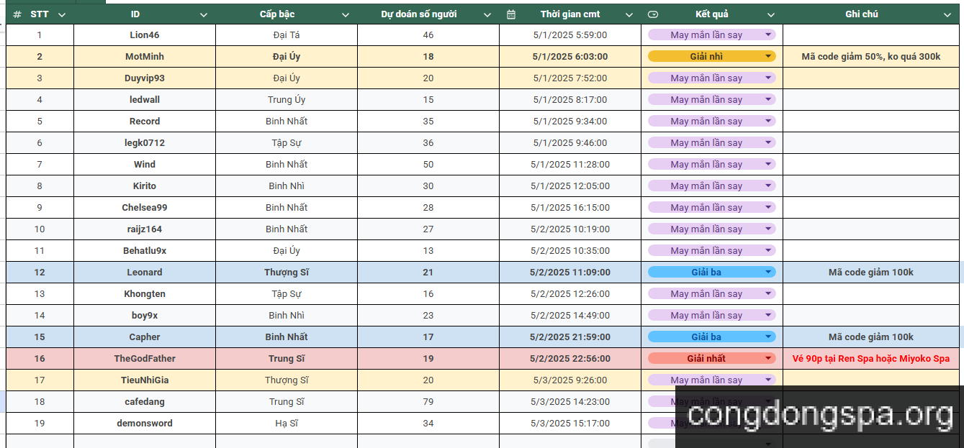Expand the ID column header menu arrow
This screenshot has height=448, width=964.
point(203,14)
